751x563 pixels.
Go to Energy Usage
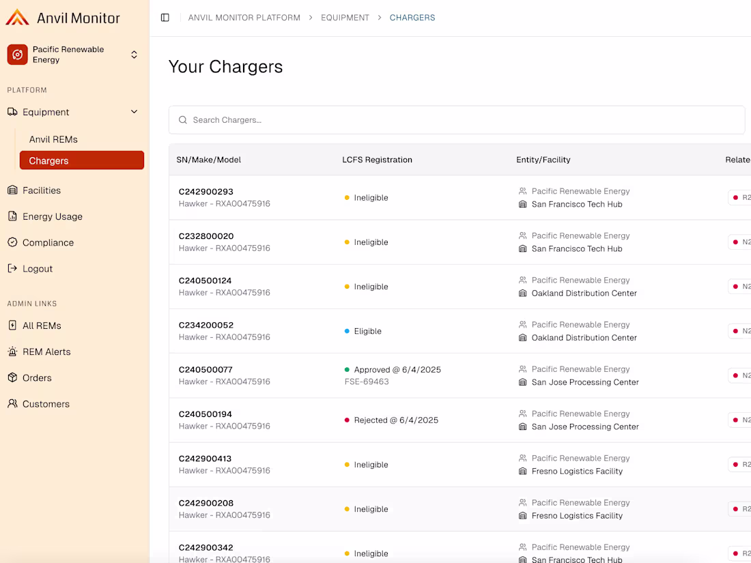52,216
